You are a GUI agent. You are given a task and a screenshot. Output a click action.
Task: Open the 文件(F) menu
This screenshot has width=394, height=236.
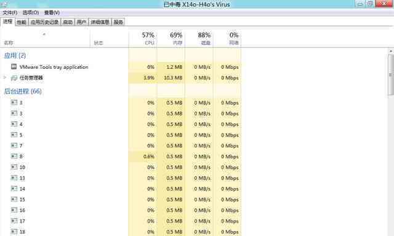10,12
